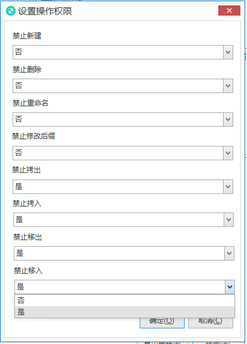Click the 禁止重命名 combo box field

pyautogui.click(x=123, y=119)
